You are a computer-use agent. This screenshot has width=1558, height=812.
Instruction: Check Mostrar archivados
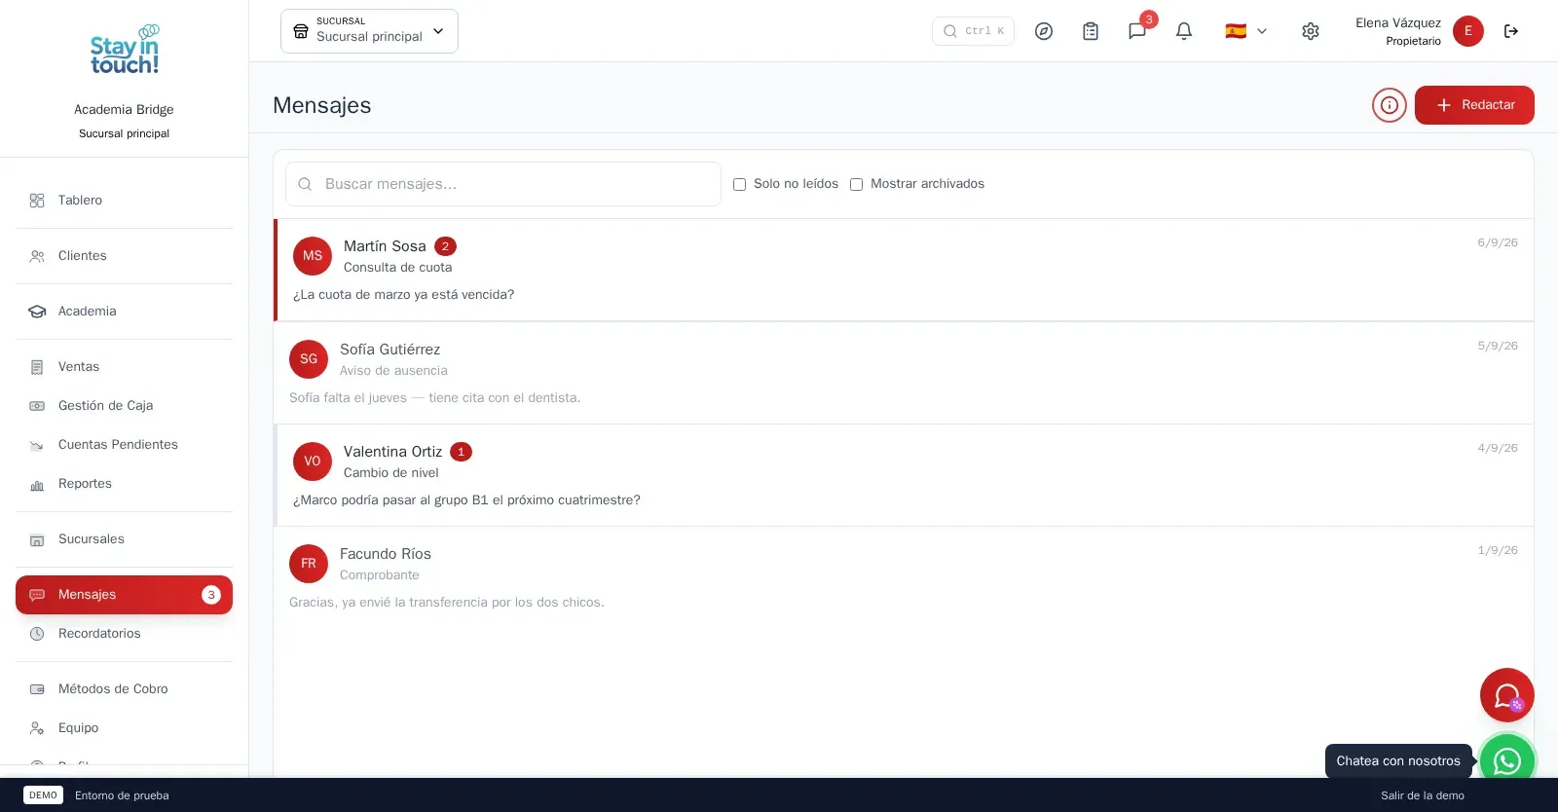[x=857, y=184]
